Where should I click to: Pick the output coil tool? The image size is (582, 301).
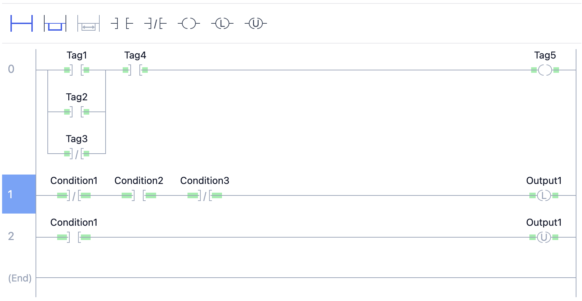189,24
